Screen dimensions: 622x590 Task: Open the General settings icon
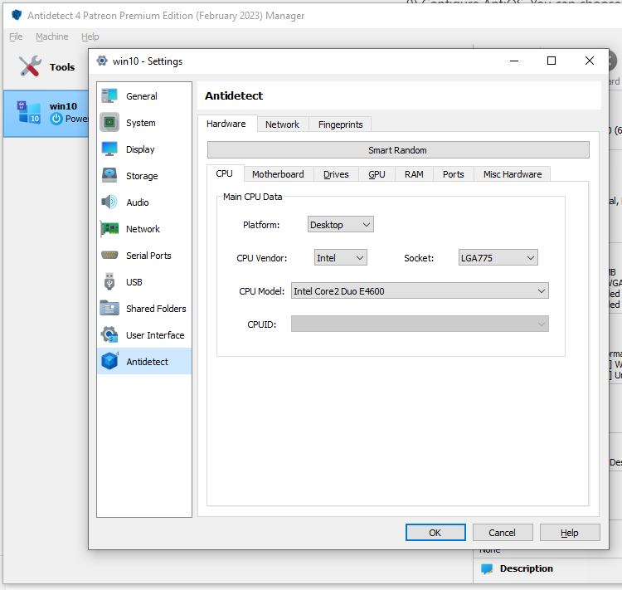click(109, 95)
